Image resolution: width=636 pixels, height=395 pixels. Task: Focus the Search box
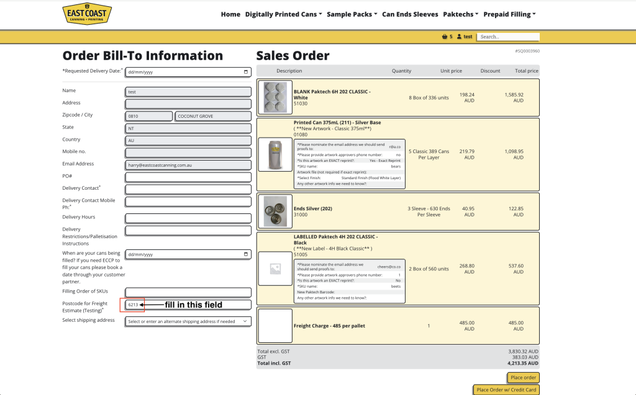coord(508,37)
